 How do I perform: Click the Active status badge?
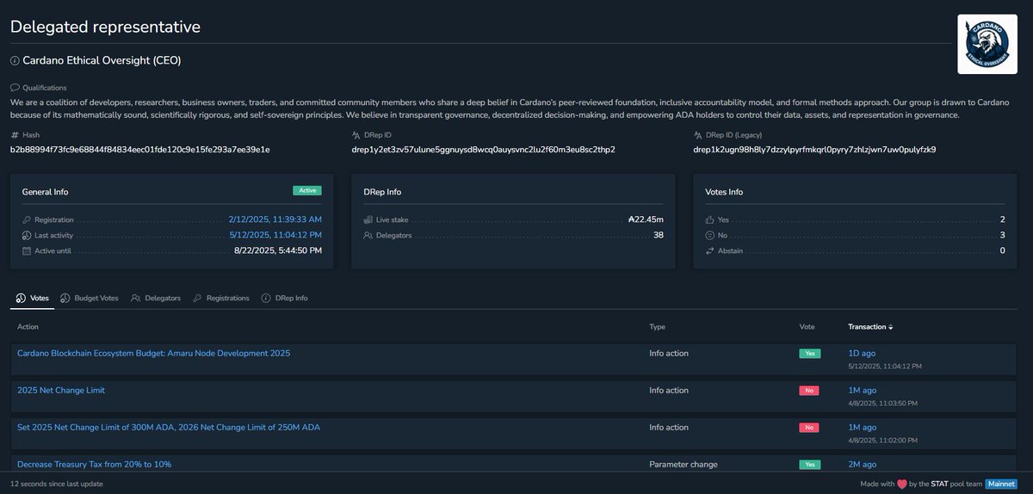point(307,190)
